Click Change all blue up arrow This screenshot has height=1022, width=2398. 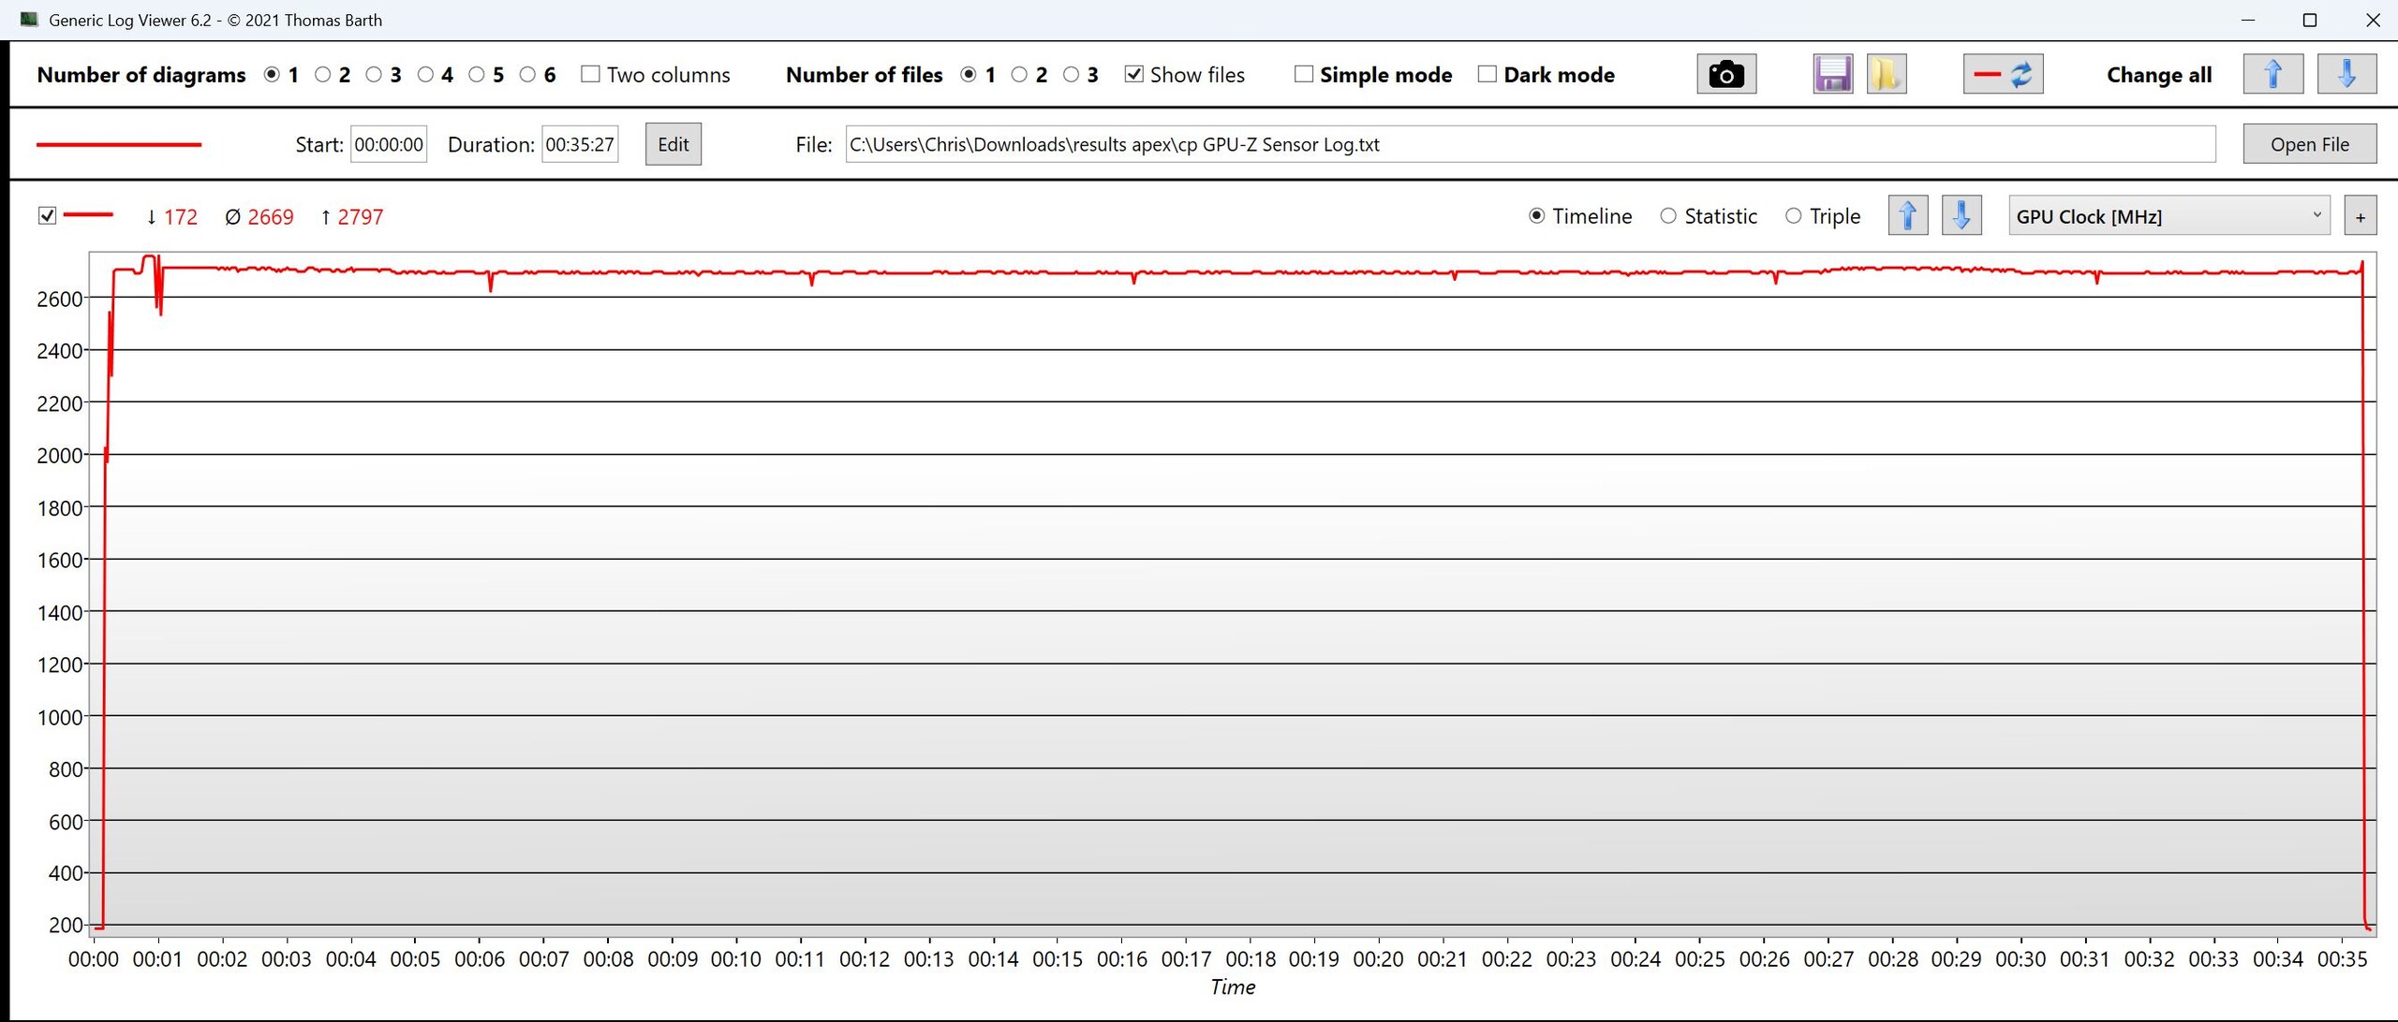[2272, 74]
